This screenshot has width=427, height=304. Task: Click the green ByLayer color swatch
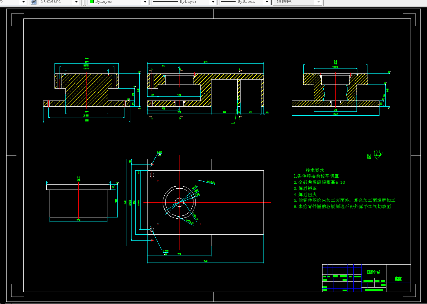click(92, 2)
